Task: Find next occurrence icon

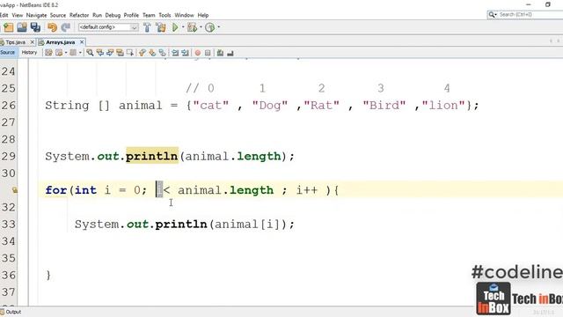Action: (x=110, y=53)
